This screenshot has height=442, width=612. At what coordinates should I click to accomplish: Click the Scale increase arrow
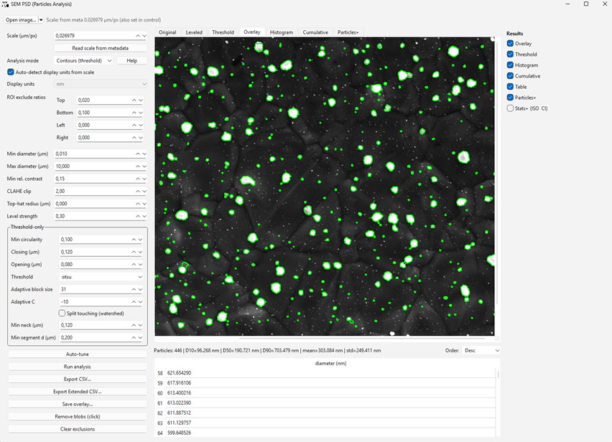point(136,35)
